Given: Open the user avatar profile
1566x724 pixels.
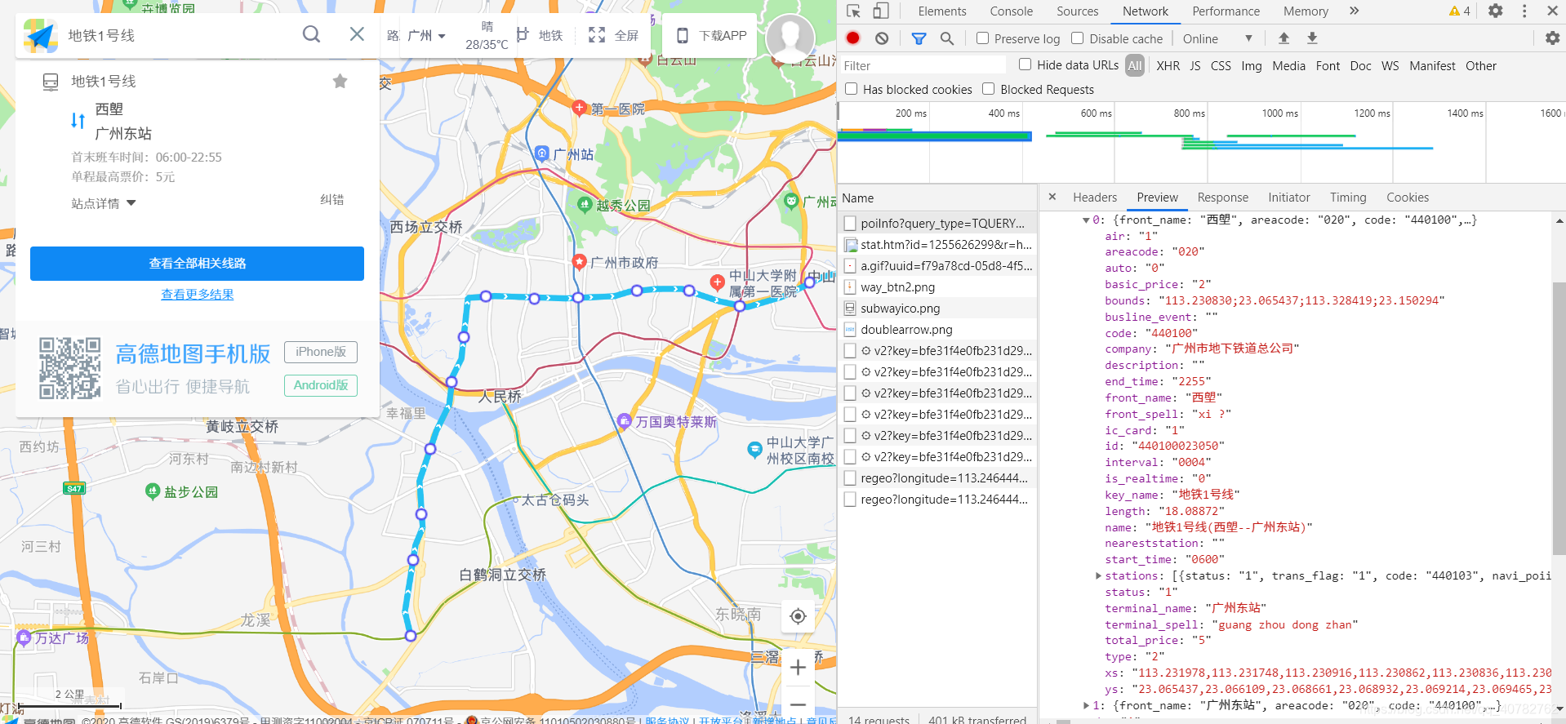Looking at the screenshot, I should point(790,38).
